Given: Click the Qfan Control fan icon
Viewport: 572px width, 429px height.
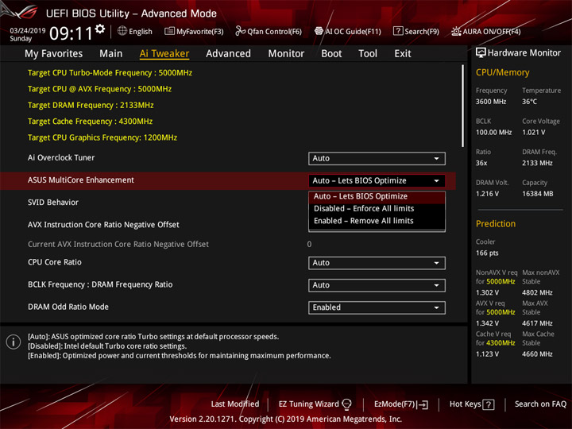Looking at the screenshot, I should (x=240, y=31).
